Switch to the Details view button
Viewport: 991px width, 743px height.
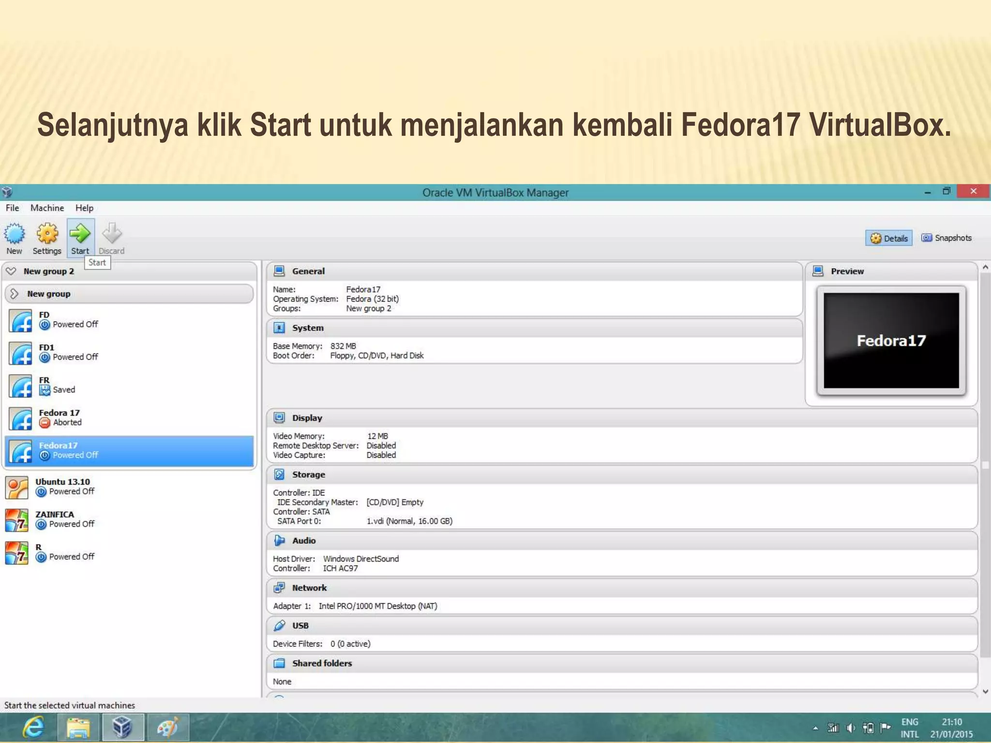pyautogui.click(x=889, y=238)
